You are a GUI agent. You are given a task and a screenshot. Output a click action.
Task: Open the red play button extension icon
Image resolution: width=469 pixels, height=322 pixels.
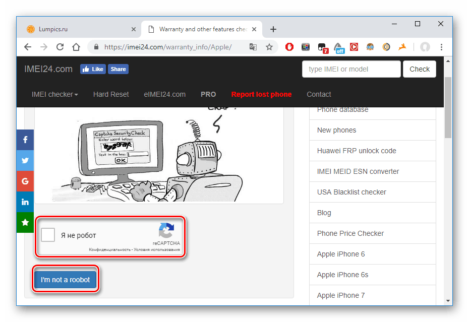click(354, 47)
